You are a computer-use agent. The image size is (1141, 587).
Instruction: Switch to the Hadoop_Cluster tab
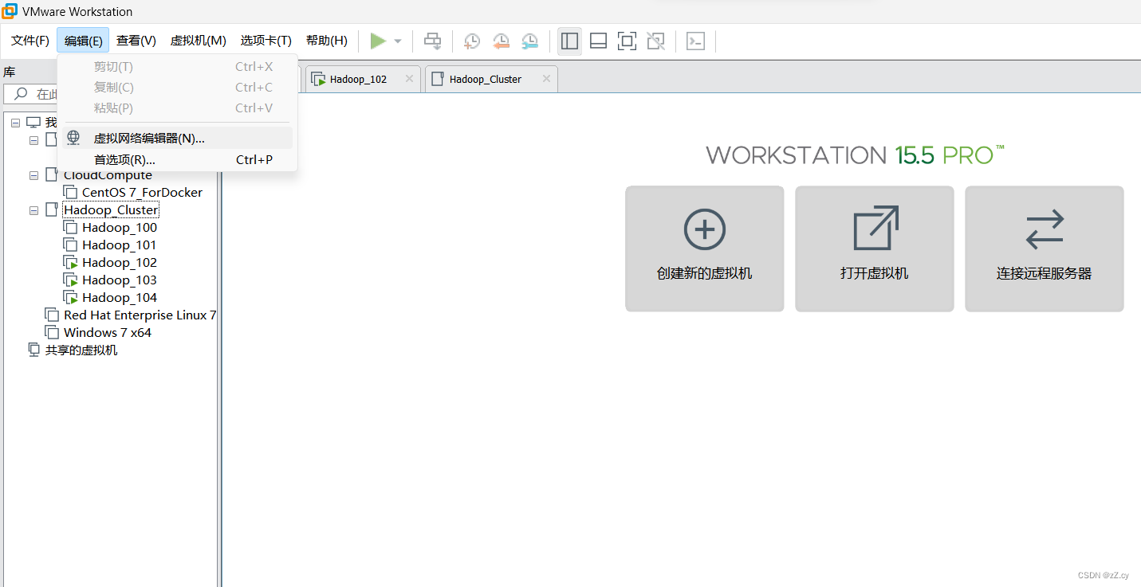pos(491,79)
